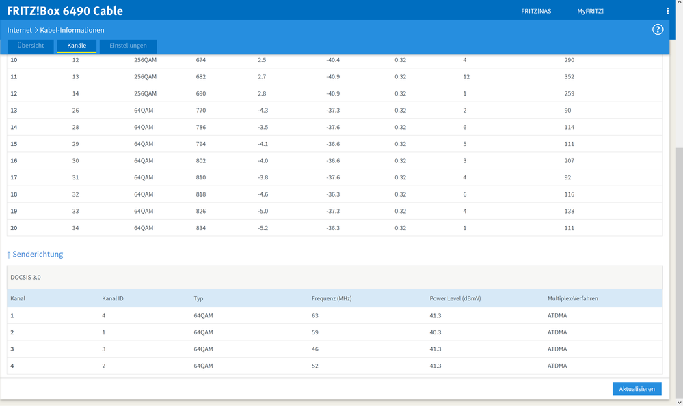Open the three-dot overflow menu
Screen dimensions: 683x406
(x=667, y=11)
